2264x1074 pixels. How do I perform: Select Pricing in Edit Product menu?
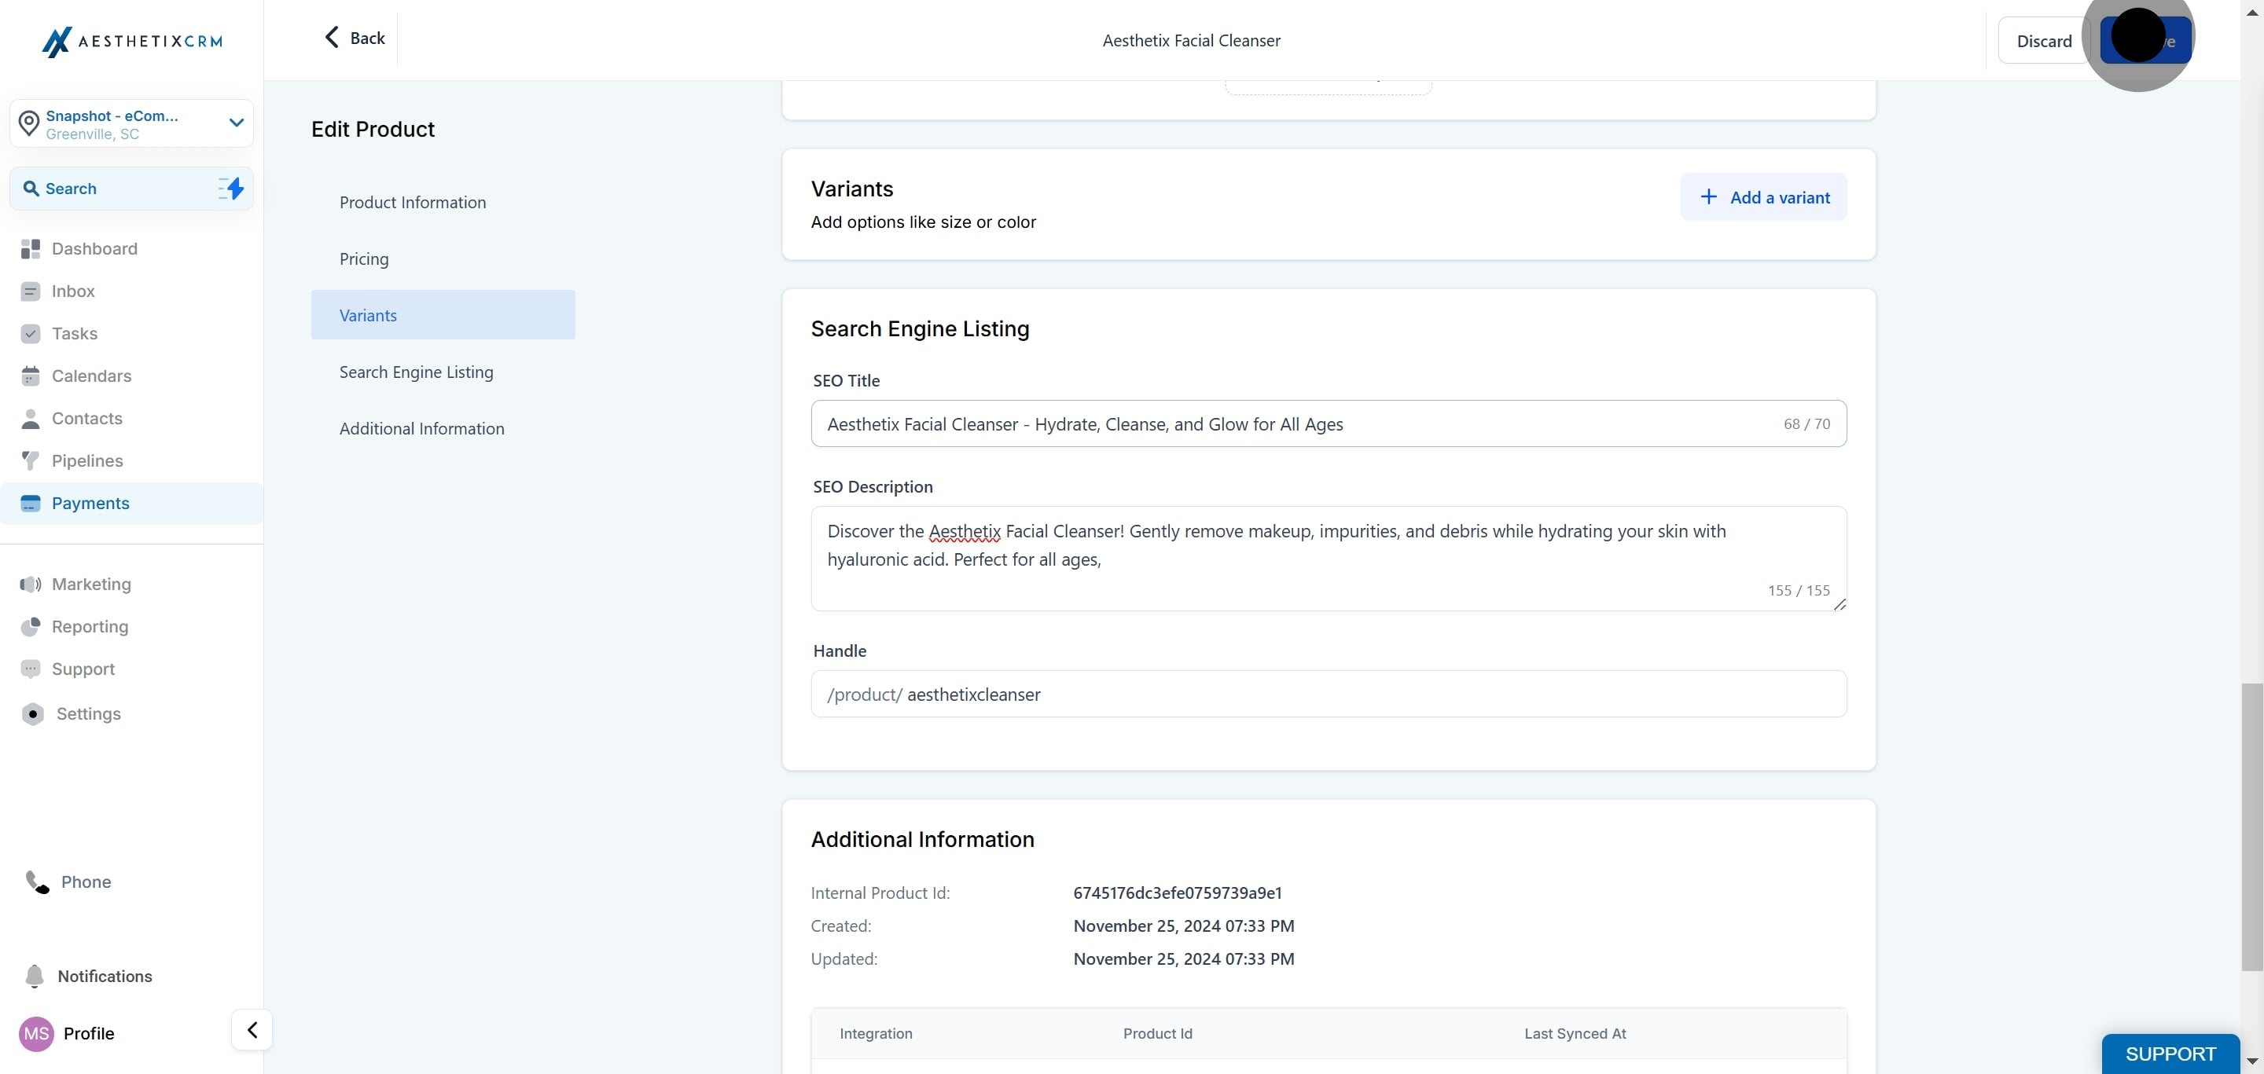[364, 259]
